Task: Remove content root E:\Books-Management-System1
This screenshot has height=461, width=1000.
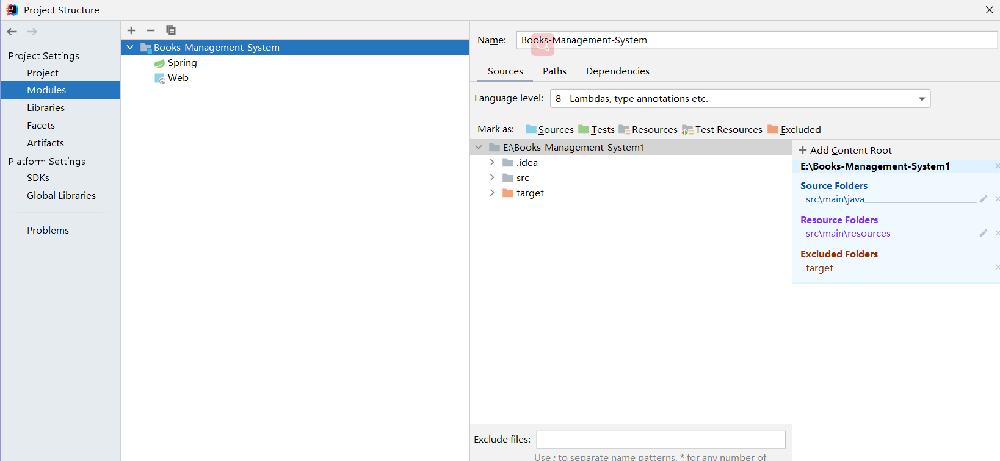Action: (x=997, y=166)
